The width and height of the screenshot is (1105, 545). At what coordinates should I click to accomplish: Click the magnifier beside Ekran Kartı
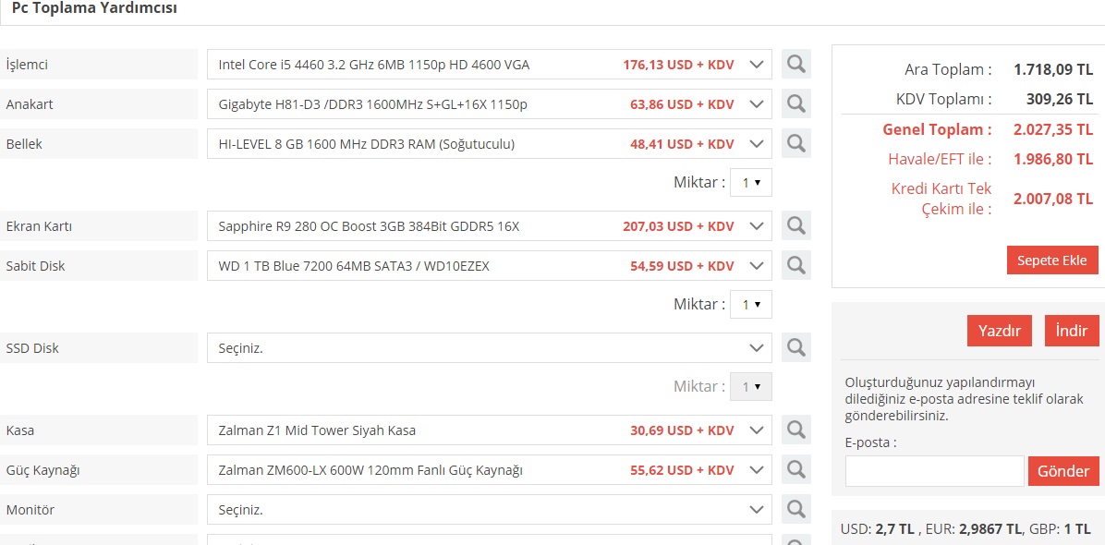pos(795,226)
